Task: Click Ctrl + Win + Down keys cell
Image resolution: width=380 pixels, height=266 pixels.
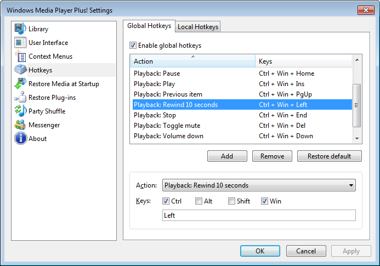Action: 286,136
